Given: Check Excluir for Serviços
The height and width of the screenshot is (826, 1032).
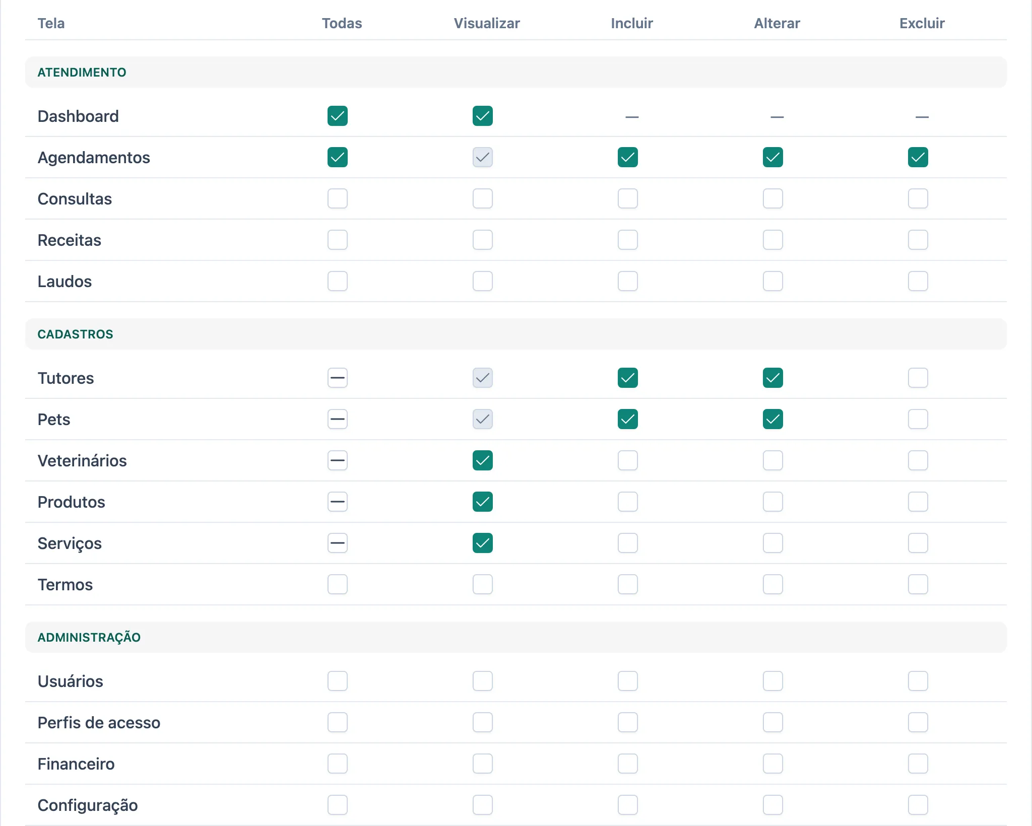Looking at the screenshot, I should [918, 543].
